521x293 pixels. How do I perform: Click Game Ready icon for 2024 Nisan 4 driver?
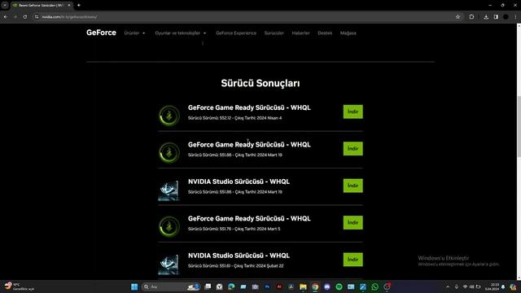[x=169, y=116]
